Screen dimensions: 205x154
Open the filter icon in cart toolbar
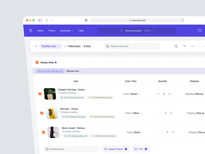tap(184, 46)
